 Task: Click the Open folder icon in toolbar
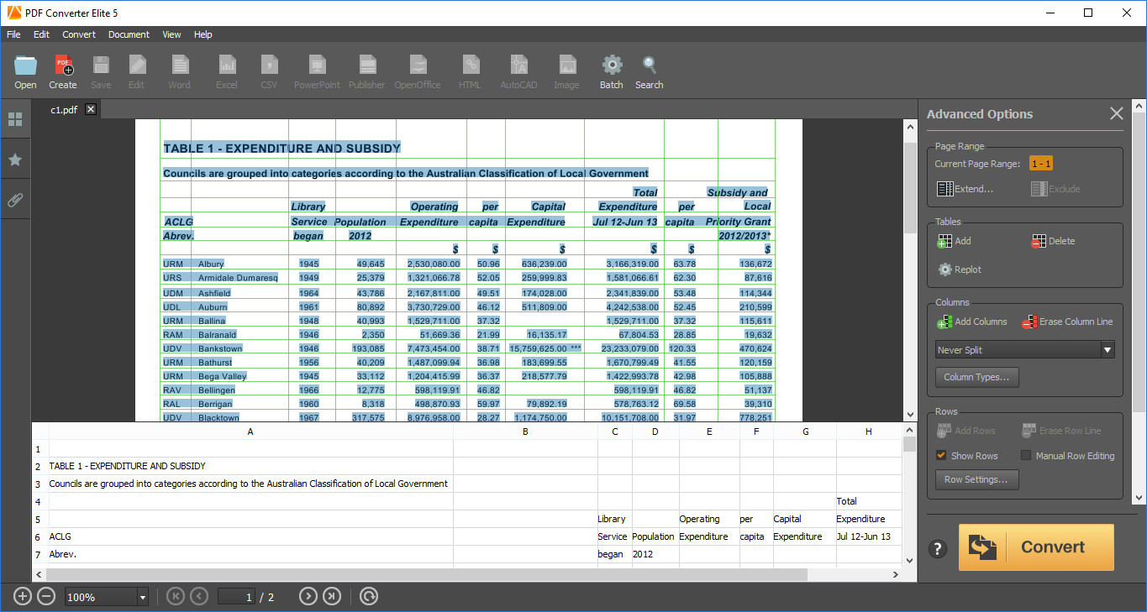click(x=25, y=66)
